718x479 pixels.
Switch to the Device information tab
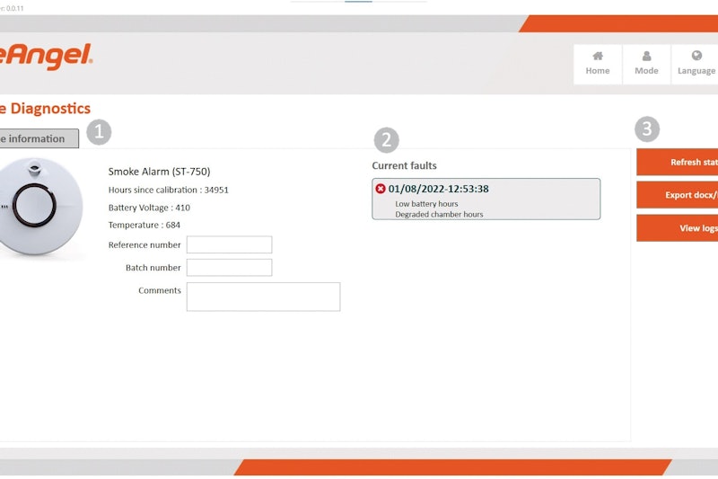[x=36, y=138]
